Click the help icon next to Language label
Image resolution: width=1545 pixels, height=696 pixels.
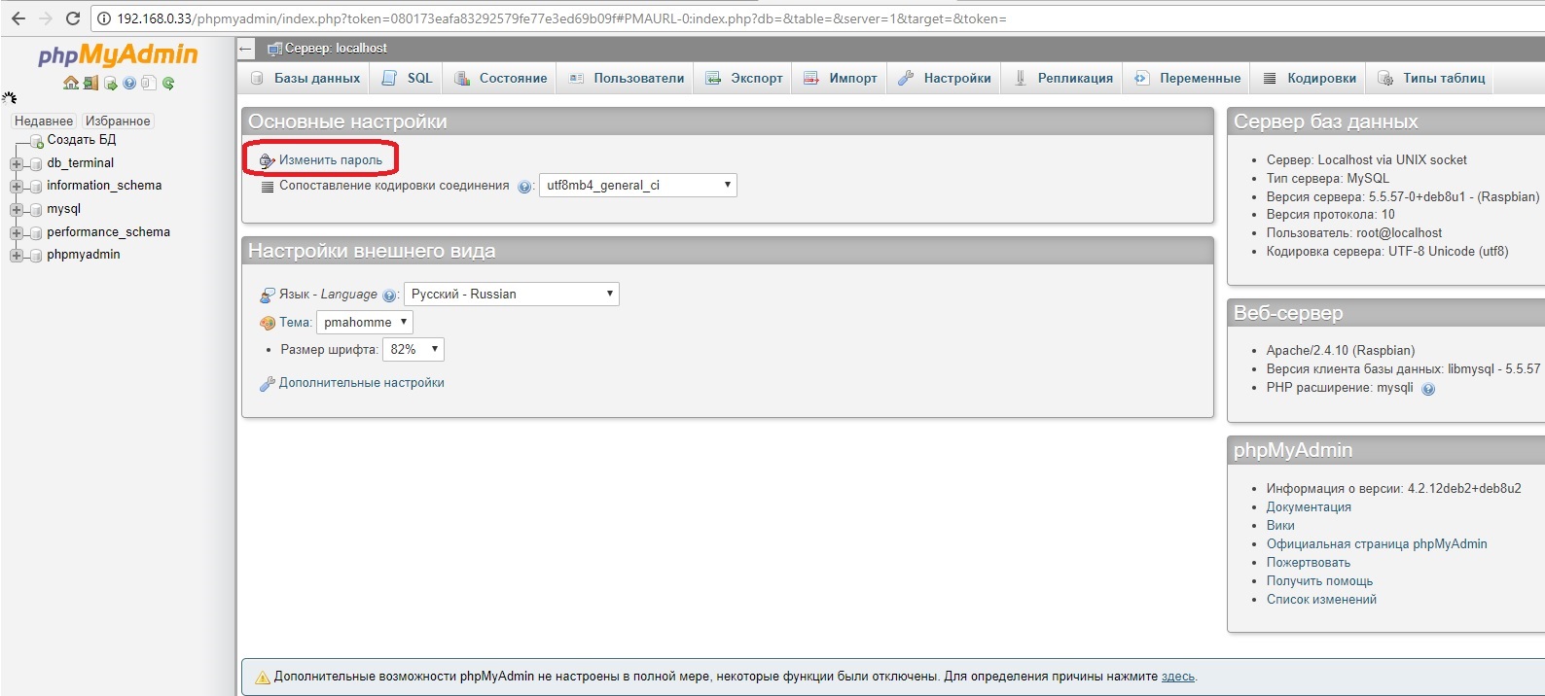point(389,296)
